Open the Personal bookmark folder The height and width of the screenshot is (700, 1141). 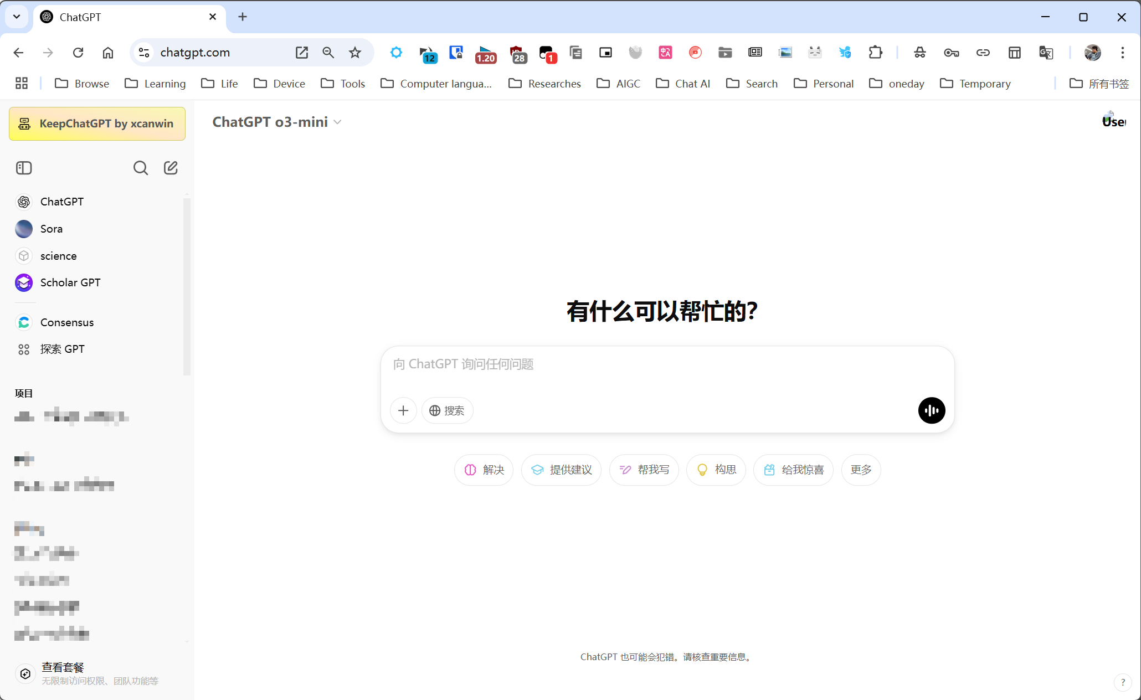pos(823,84)
